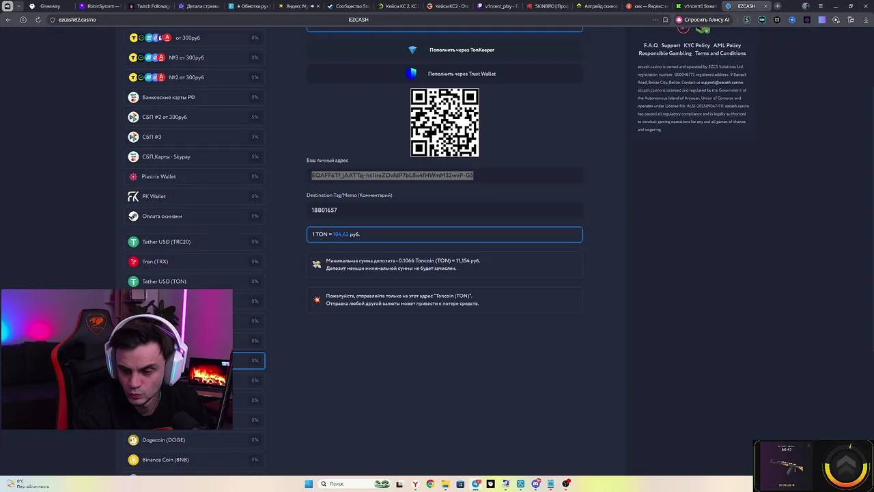Switch to the Сообщество Steam tab
Image resolution: width=874 pixels, height=492 pixels.
(x=348, y=6)
